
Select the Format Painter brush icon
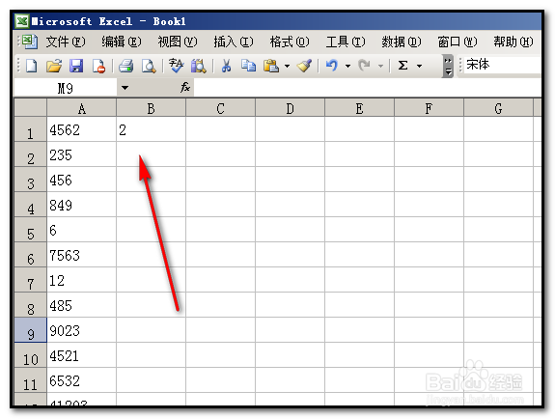click(304, 66)
